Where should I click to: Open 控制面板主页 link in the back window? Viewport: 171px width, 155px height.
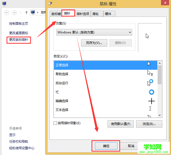point(19,23)
